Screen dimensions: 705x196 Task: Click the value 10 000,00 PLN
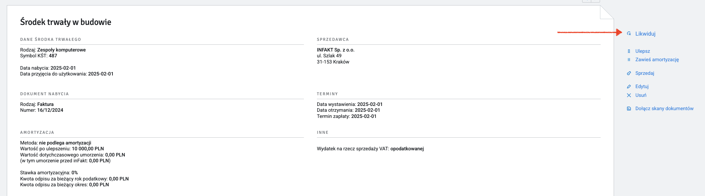click(x=88, y=149)
